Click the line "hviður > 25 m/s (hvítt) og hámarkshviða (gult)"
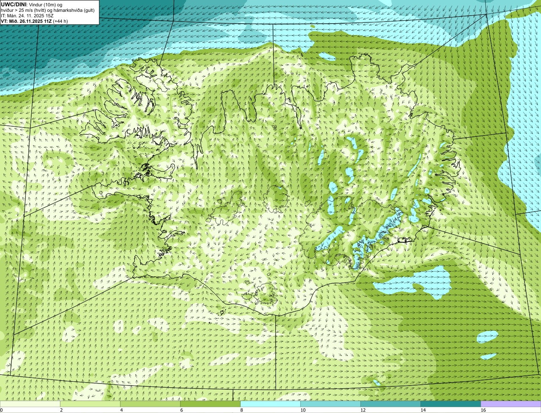Image resolution: width=541 pixels, height=413 pixels. point(48,10)
